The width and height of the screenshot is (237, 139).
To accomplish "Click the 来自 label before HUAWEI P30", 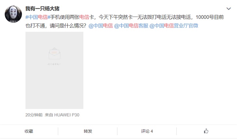I will 49,115.
